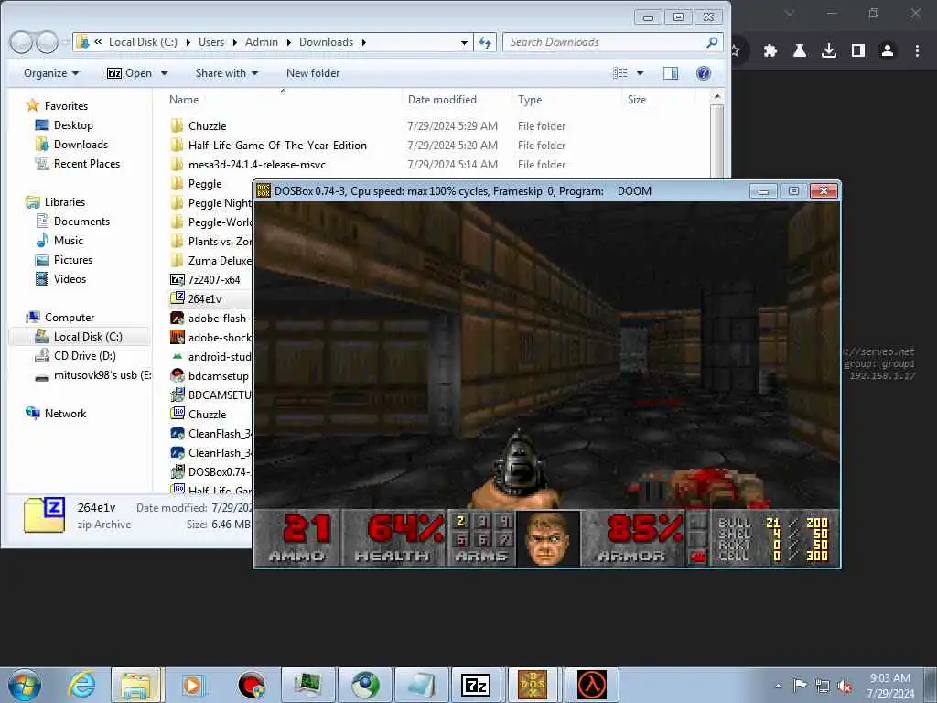Click New folder button

pos(313,73)
